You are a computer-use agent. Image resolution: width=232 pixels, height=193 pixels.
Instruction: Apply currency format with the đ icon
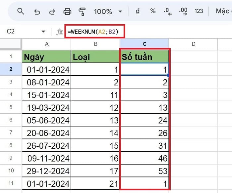click(x=138, y=11)
